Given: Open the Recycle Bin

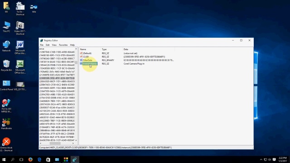Looking at the screenshot, I should (x=6, y=66).
